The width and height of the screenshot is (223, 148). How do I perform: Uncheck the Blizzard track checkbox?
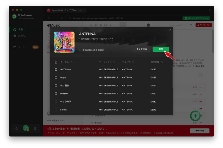point(56,94)
